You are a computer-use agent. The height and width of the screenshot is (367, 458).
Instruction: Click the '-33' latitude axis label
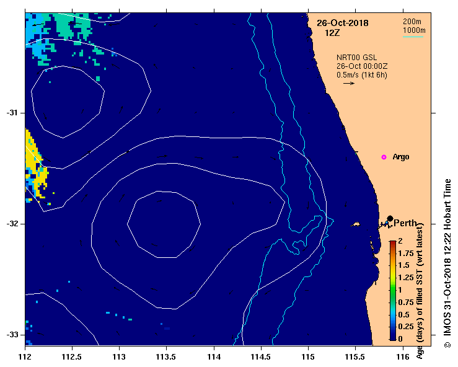[12, 334]
